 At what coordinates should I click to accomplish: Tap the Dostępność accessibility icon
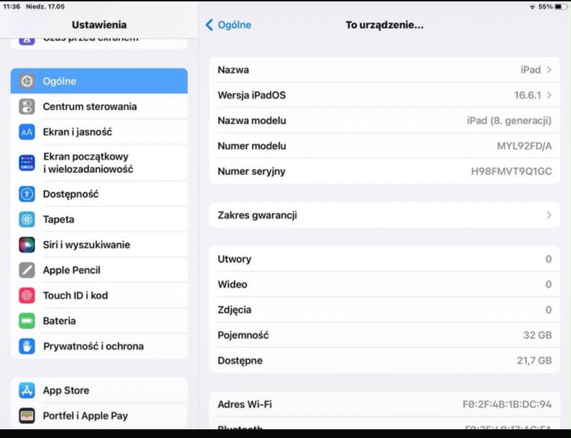click(27, 194)
